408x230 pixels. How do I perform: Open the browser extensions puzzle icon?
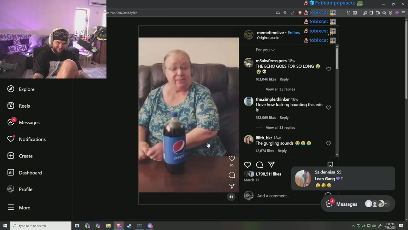[x=348, y=13]
